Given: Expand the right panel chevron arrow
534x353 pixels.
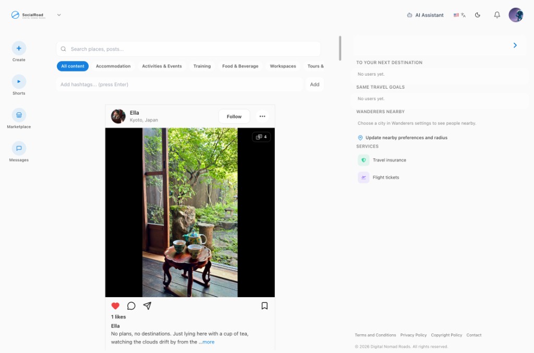Looking at the screenshot, I should 515,45.
